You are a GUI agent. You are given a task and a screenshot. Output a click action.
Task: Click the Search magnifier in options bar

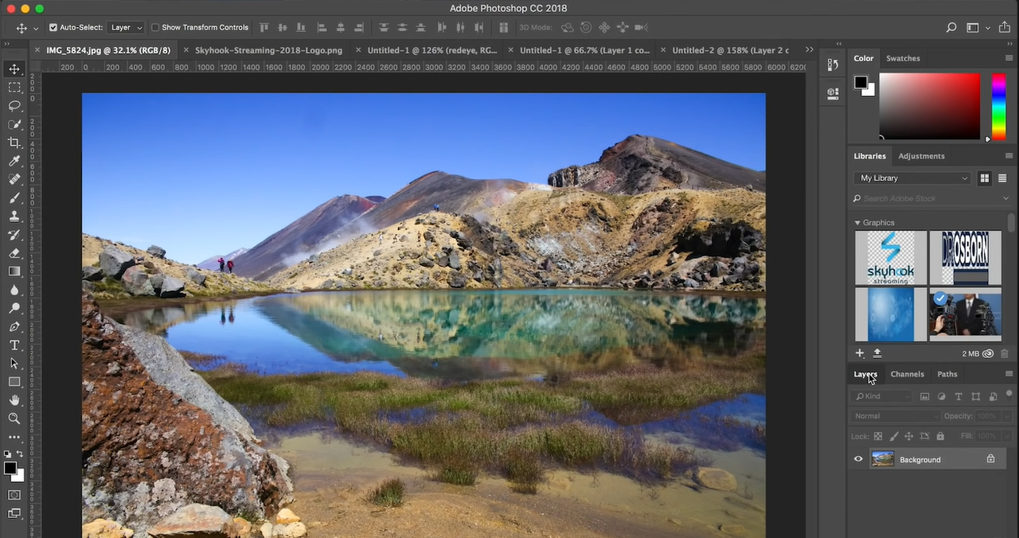(x=951, y=27)
